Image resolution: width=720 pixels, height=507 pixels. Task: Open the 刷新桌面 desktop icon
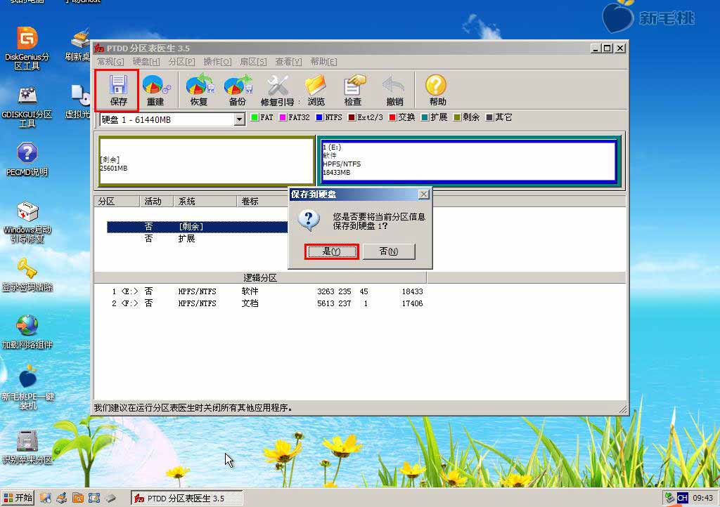(x=79, y=45)
